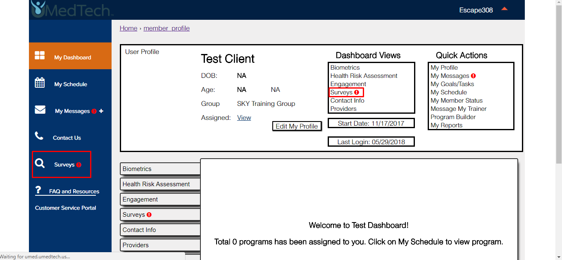Click the Edit My Profile button
Screen dimensions: 562x260
[297, 126]
